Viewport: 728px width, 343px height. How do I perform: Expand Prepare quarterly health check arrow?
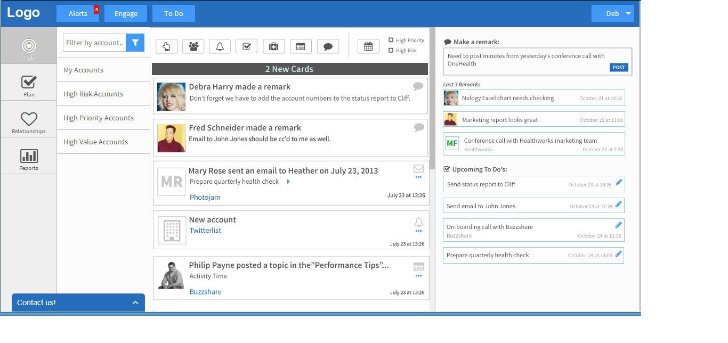click(x=288, y=182)
